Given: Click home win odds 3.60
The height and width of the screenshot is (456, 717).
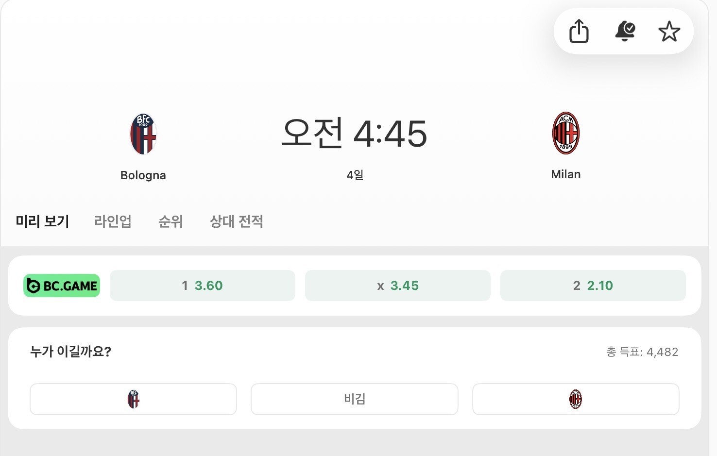Looking at the screenshot, I should click(x=203, y=286).
